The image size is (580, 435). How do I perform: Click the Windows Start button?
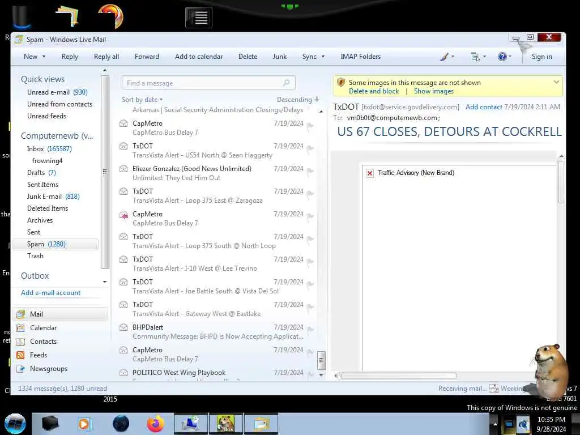pyautogui.click(x=15, y=424)
